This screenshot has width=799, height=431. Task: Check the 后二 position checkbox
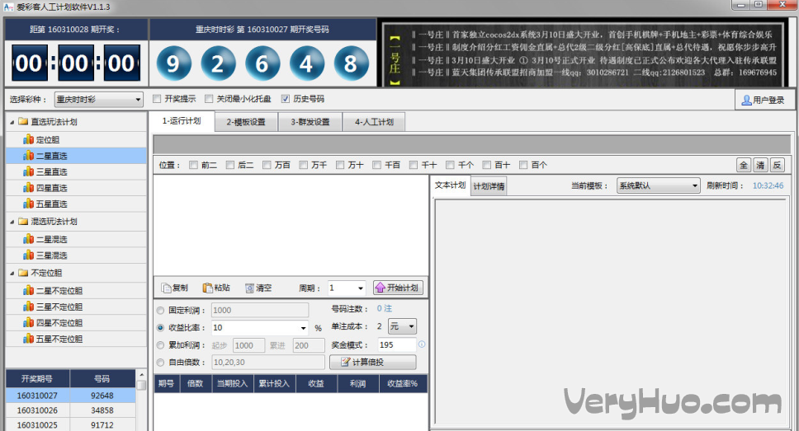(x=229, y=165)
